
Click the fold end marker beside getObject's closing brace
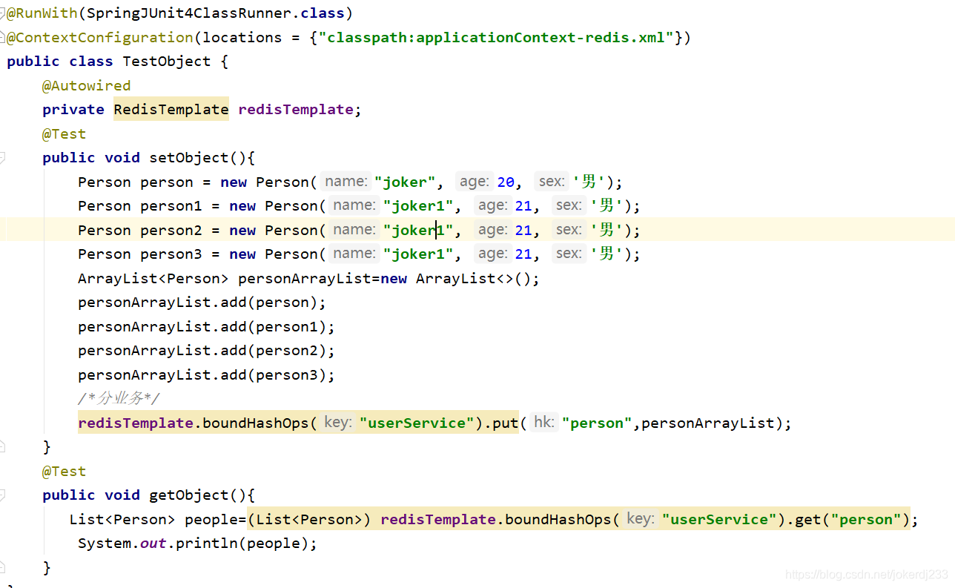click(2, 567)
